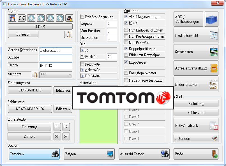Click Einleitung under Zusatztexte

[x=29, y=127]
